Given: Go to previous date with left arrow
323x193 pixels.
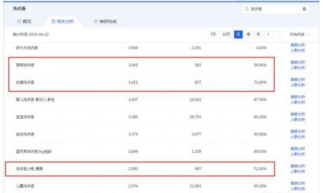Looking at the screenshot, I should (x=268, y=34).
